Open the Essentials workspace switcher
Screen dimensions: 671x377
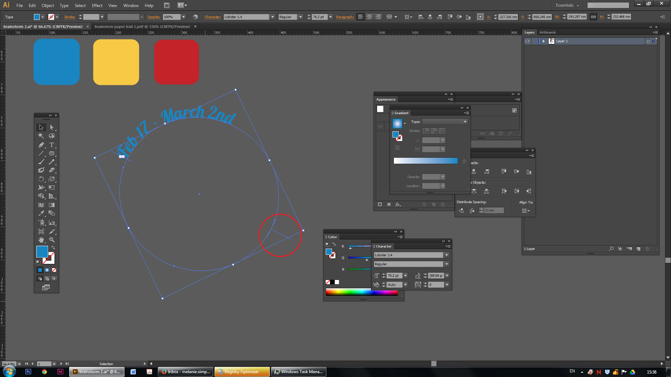click(567, 5)
